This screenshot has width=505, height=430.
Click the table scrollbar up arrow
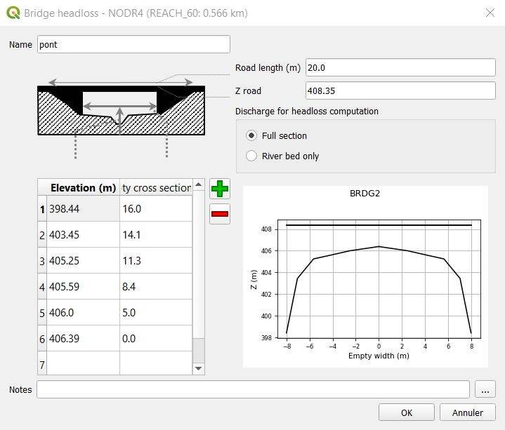pyautogui.click(x=198, y=184)
